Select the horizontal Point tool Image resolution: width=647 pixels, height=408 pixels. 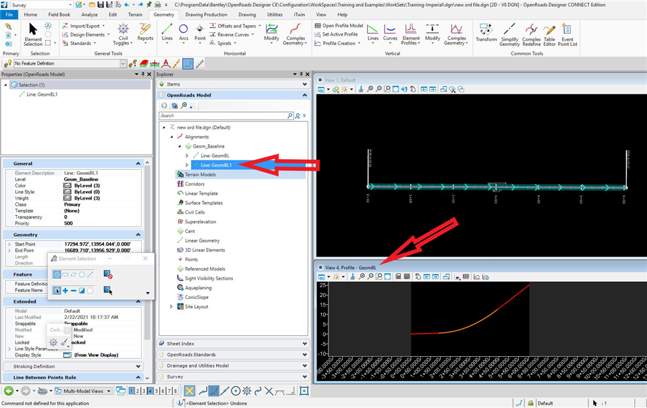pyautogui.click(x=200, y=32)
